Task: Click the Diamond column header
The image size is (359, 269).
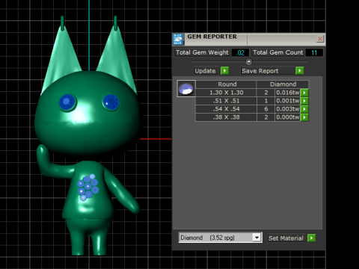Action: coord(283,84)
